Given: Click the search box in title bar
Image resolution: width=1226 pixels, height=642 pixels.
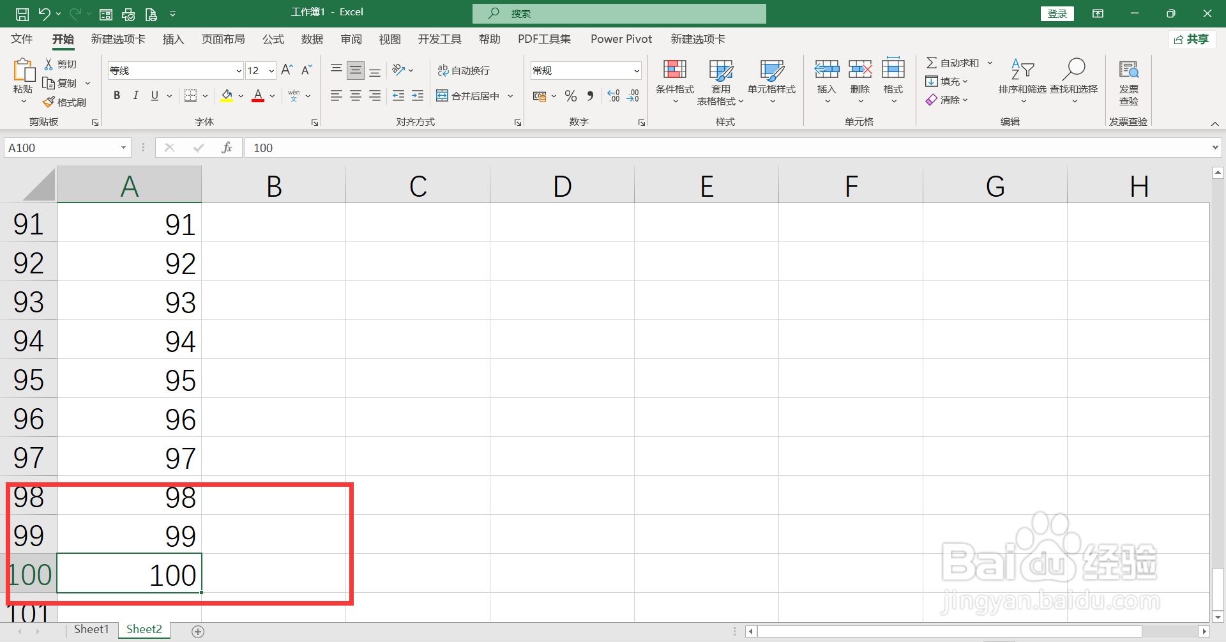Looking at the screenshot, I should [619, 13].
